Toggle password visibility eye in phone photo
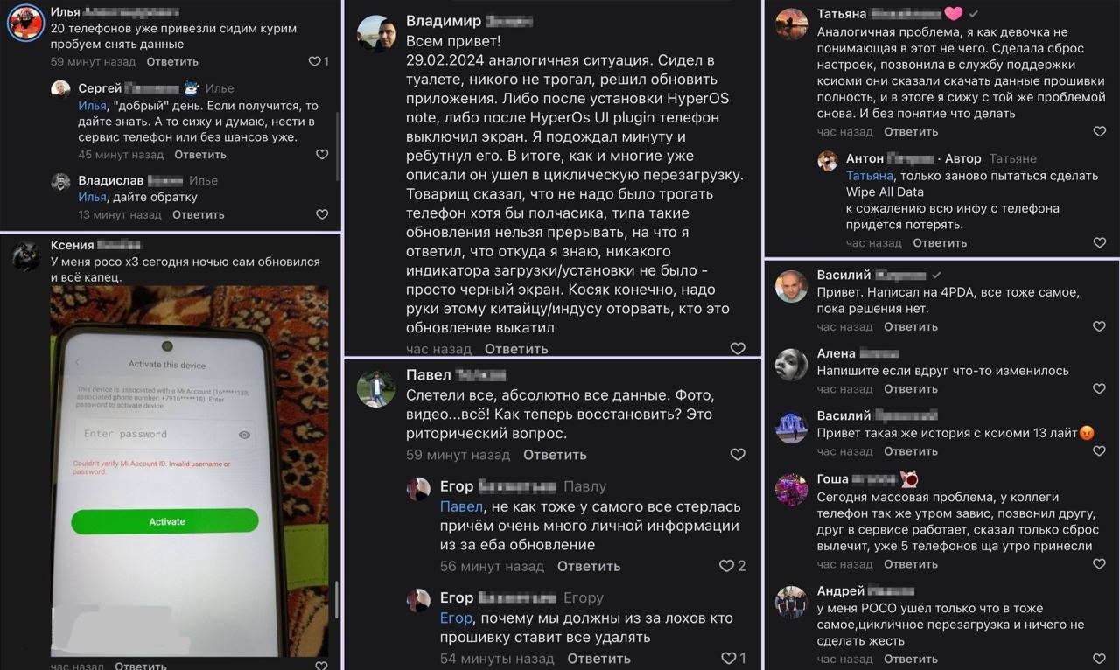Viewport: 1120px width, 670px height. [x=244, y=435]
